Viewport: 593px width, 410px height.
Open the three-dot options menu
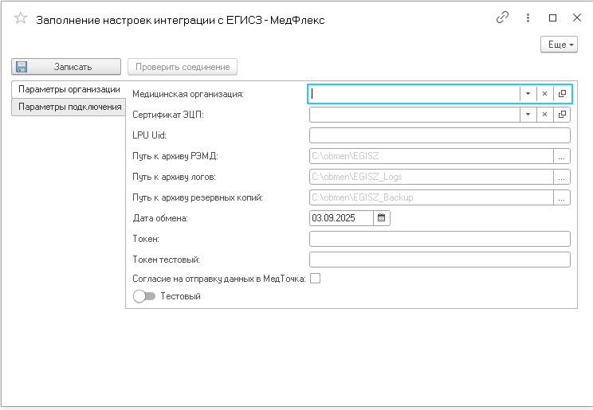tap(528, 18)
